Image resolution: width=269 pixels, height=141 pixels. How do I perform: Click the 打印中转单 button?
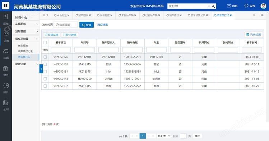tap(70, 35)
